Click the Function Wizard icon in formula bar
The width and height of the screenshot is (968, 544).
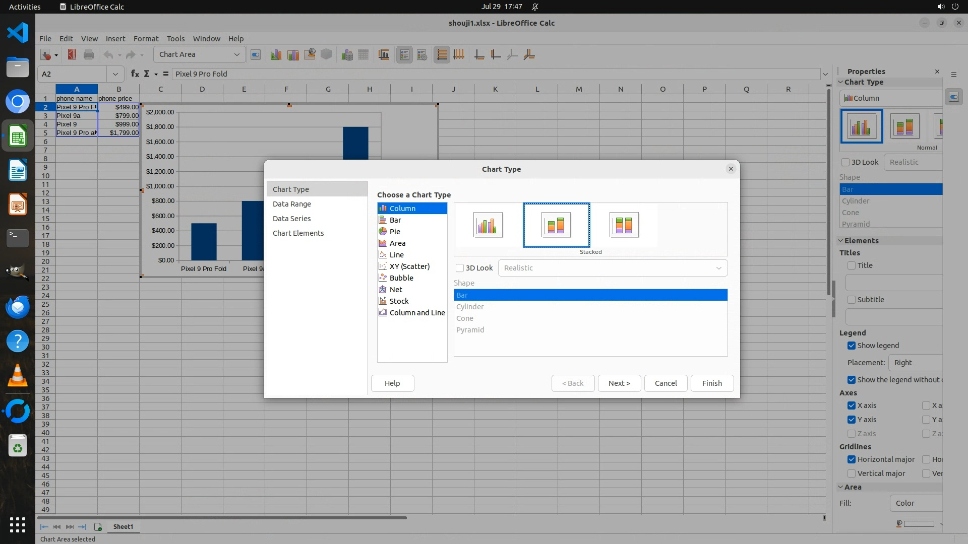click(x=135, y=74)
